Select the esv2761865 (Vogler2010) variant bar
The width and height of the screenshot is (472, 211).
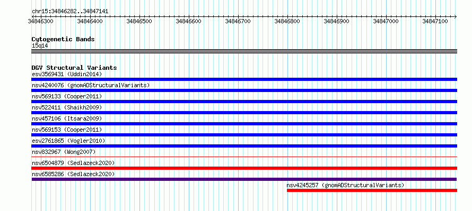[244, 146]
